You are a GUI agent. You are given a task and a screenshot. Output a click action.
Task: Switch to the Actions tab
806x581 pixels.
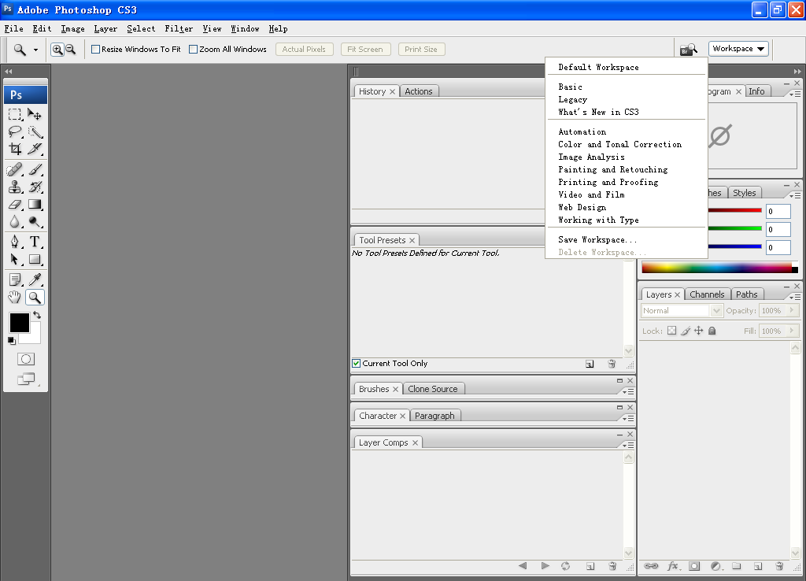[x=419, y=91]
